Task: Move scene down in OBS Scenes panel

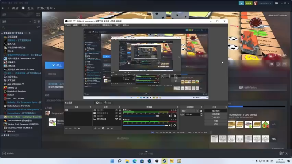Action: [x=79, y=128]
